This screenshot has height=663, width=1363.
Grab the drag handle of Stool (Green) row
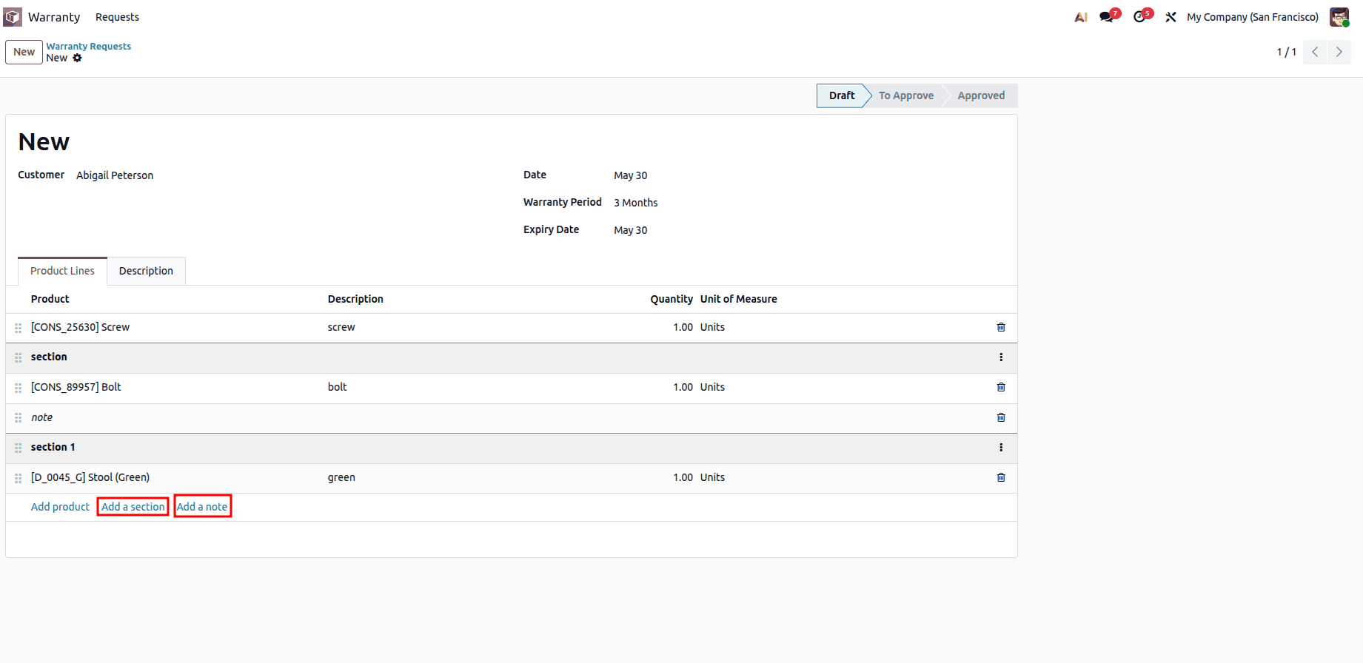click(19, 478)
